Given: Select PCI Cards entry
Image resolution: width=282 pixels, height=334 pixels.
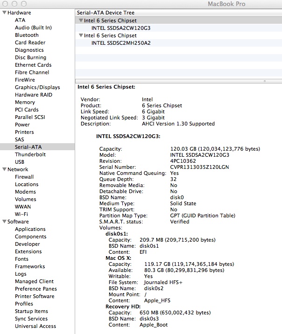Looking at the screenshot, I should pyautogui.click(x=27, y=110).
